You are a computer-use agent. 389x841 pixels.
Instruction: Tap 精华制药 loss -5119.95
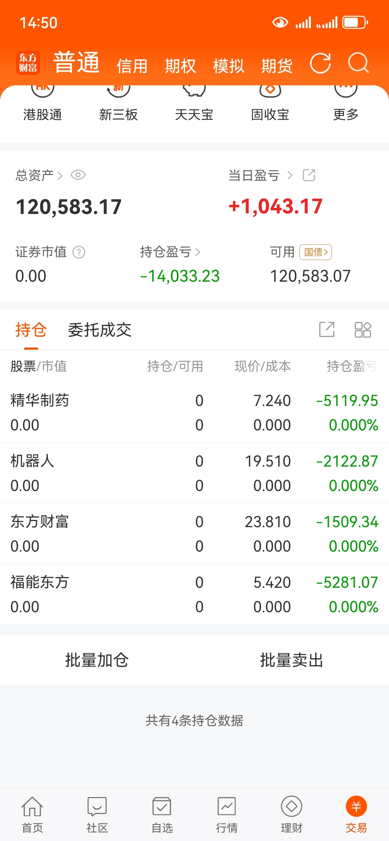pyautogui.click(x=347, y=401)
